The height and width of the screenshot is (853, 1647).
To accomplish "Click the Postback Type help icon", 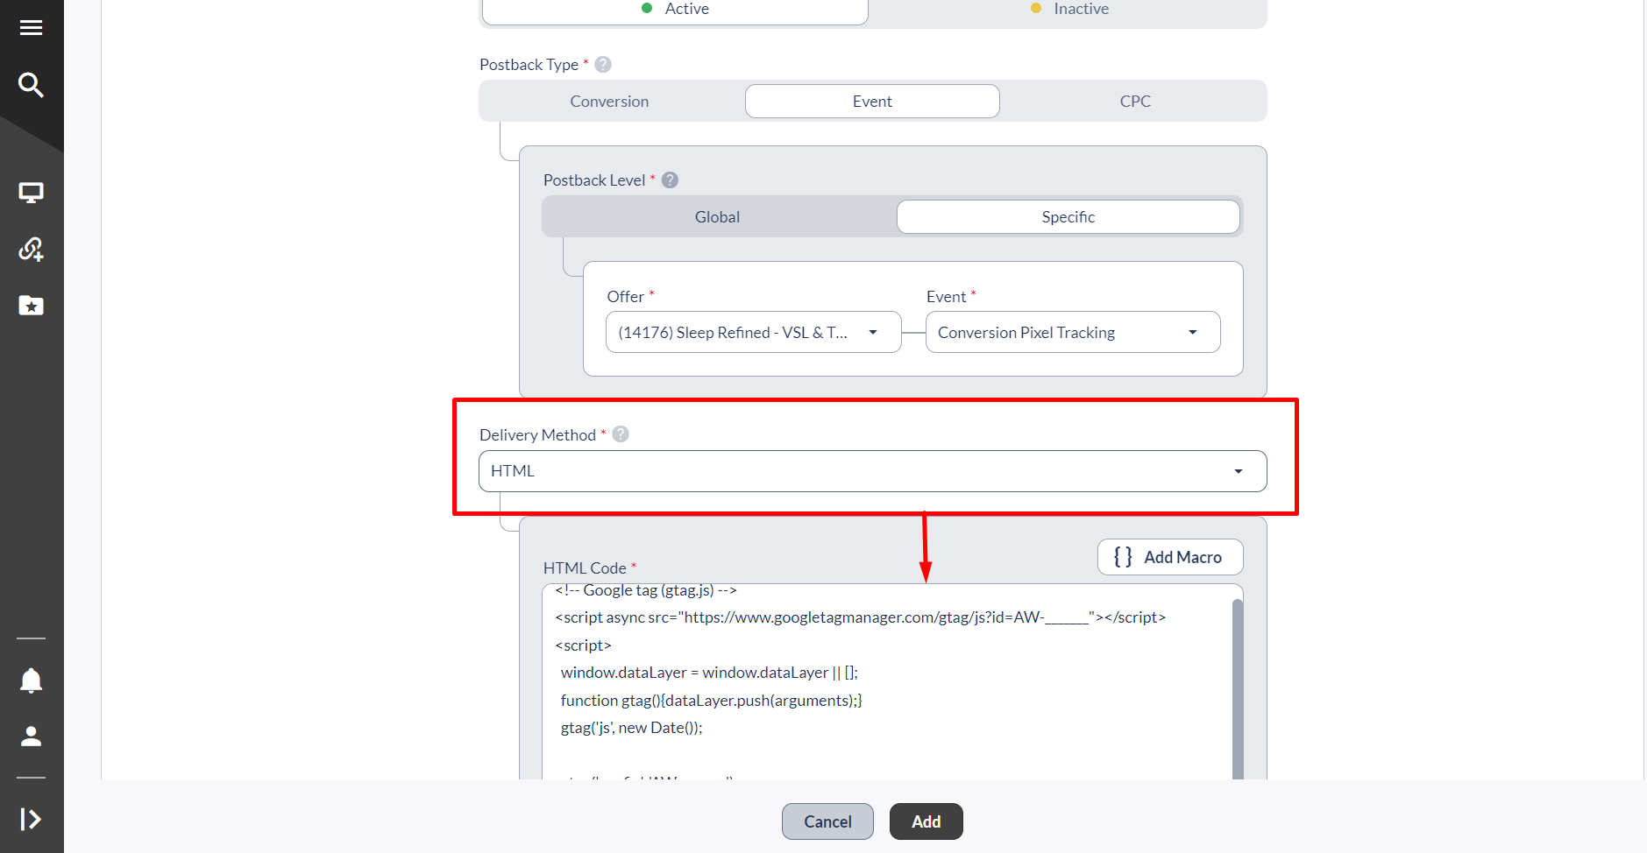I will (x=603, y=65).
